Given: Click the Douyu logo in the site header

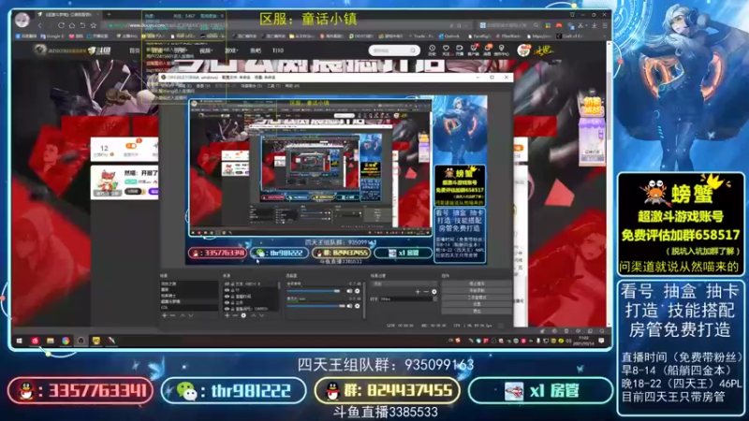Looking at the screenshot, I should [99, 51].
